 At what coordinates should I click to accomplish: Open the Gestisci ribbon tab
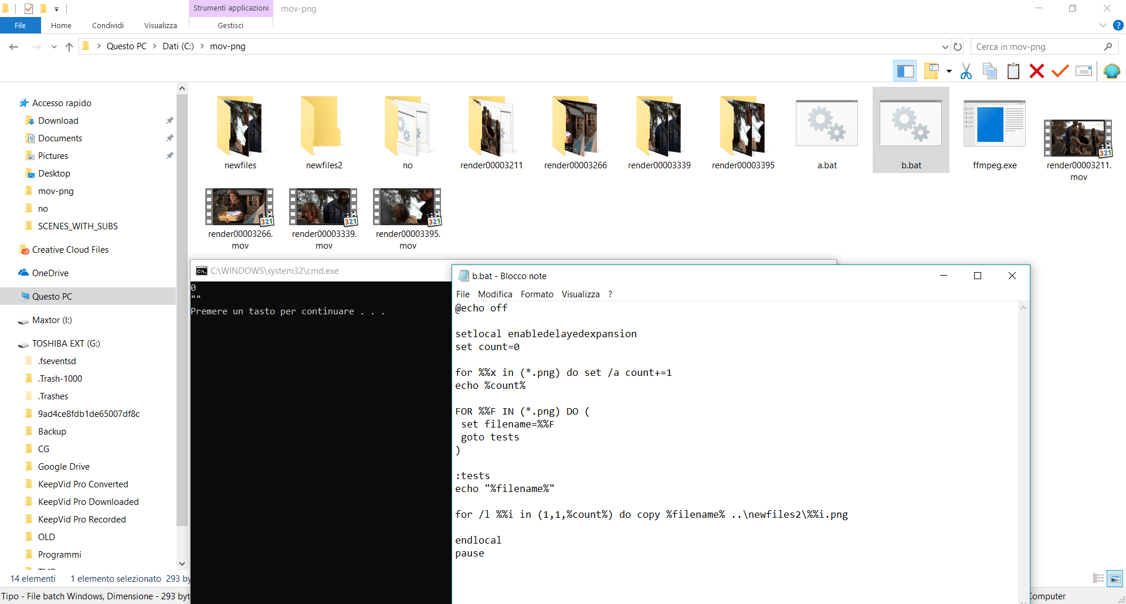(230, 25)
